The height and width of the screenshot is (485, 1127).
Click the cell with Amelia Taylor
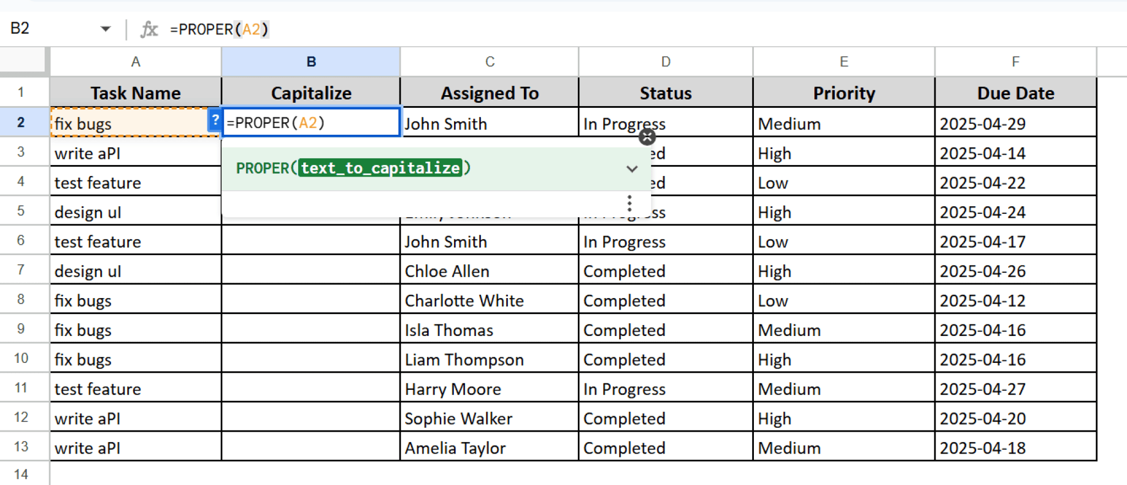pyautogui.click(x=489, y=448)
